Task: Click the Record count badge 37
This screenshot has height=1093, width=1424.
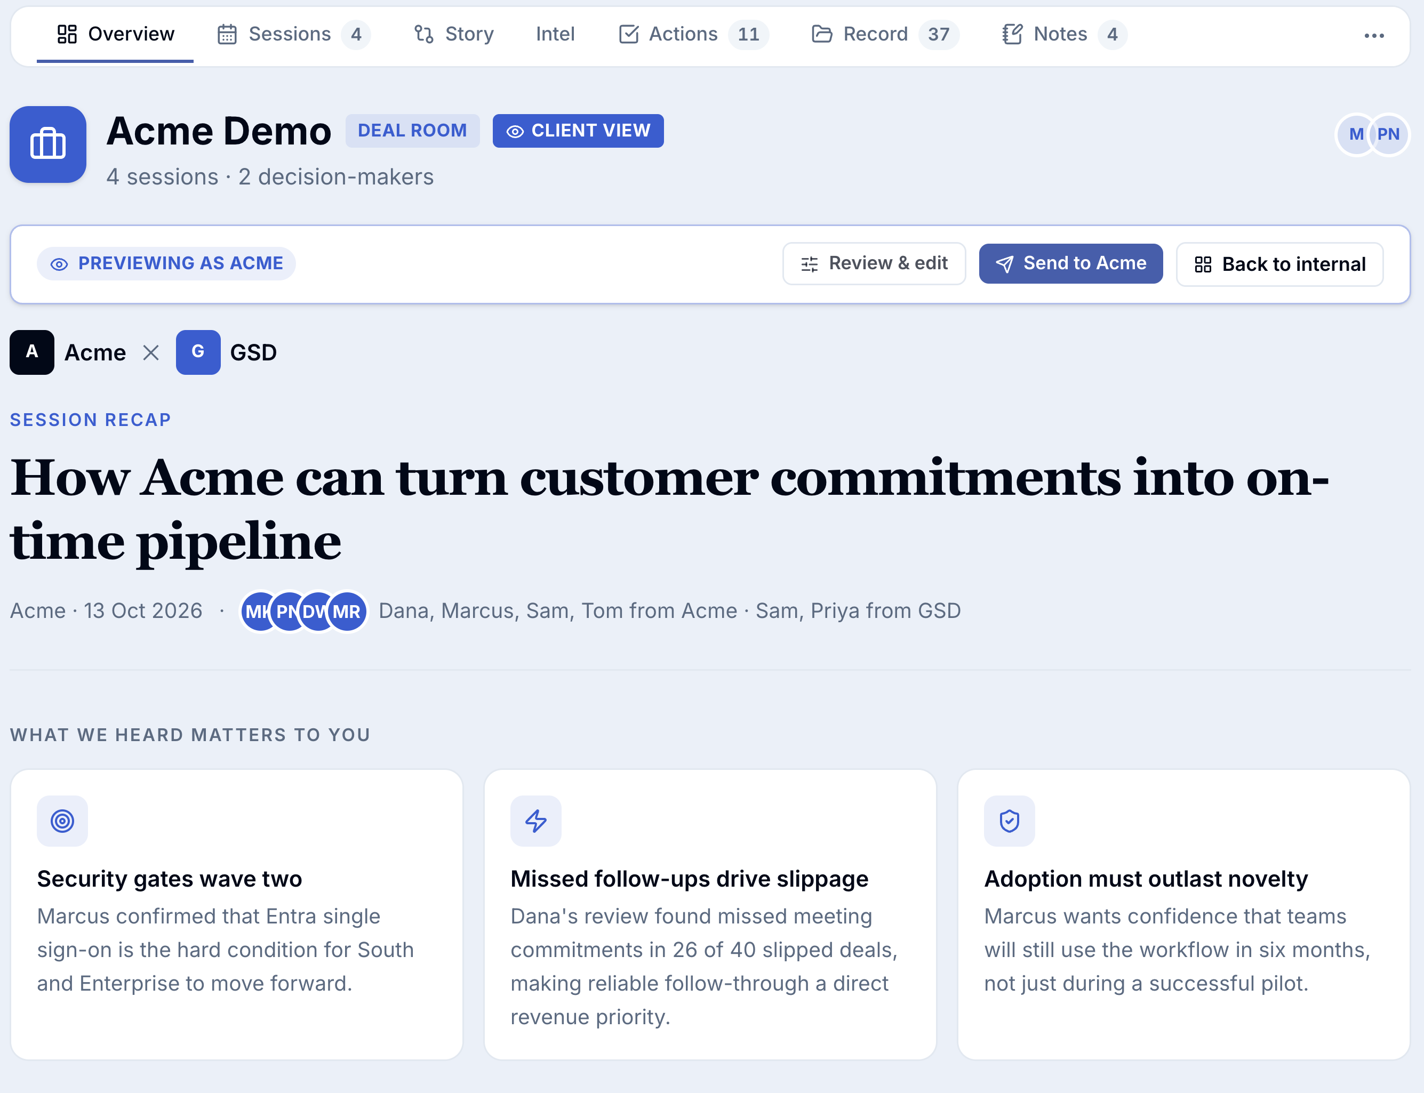Action: [939, 34]
